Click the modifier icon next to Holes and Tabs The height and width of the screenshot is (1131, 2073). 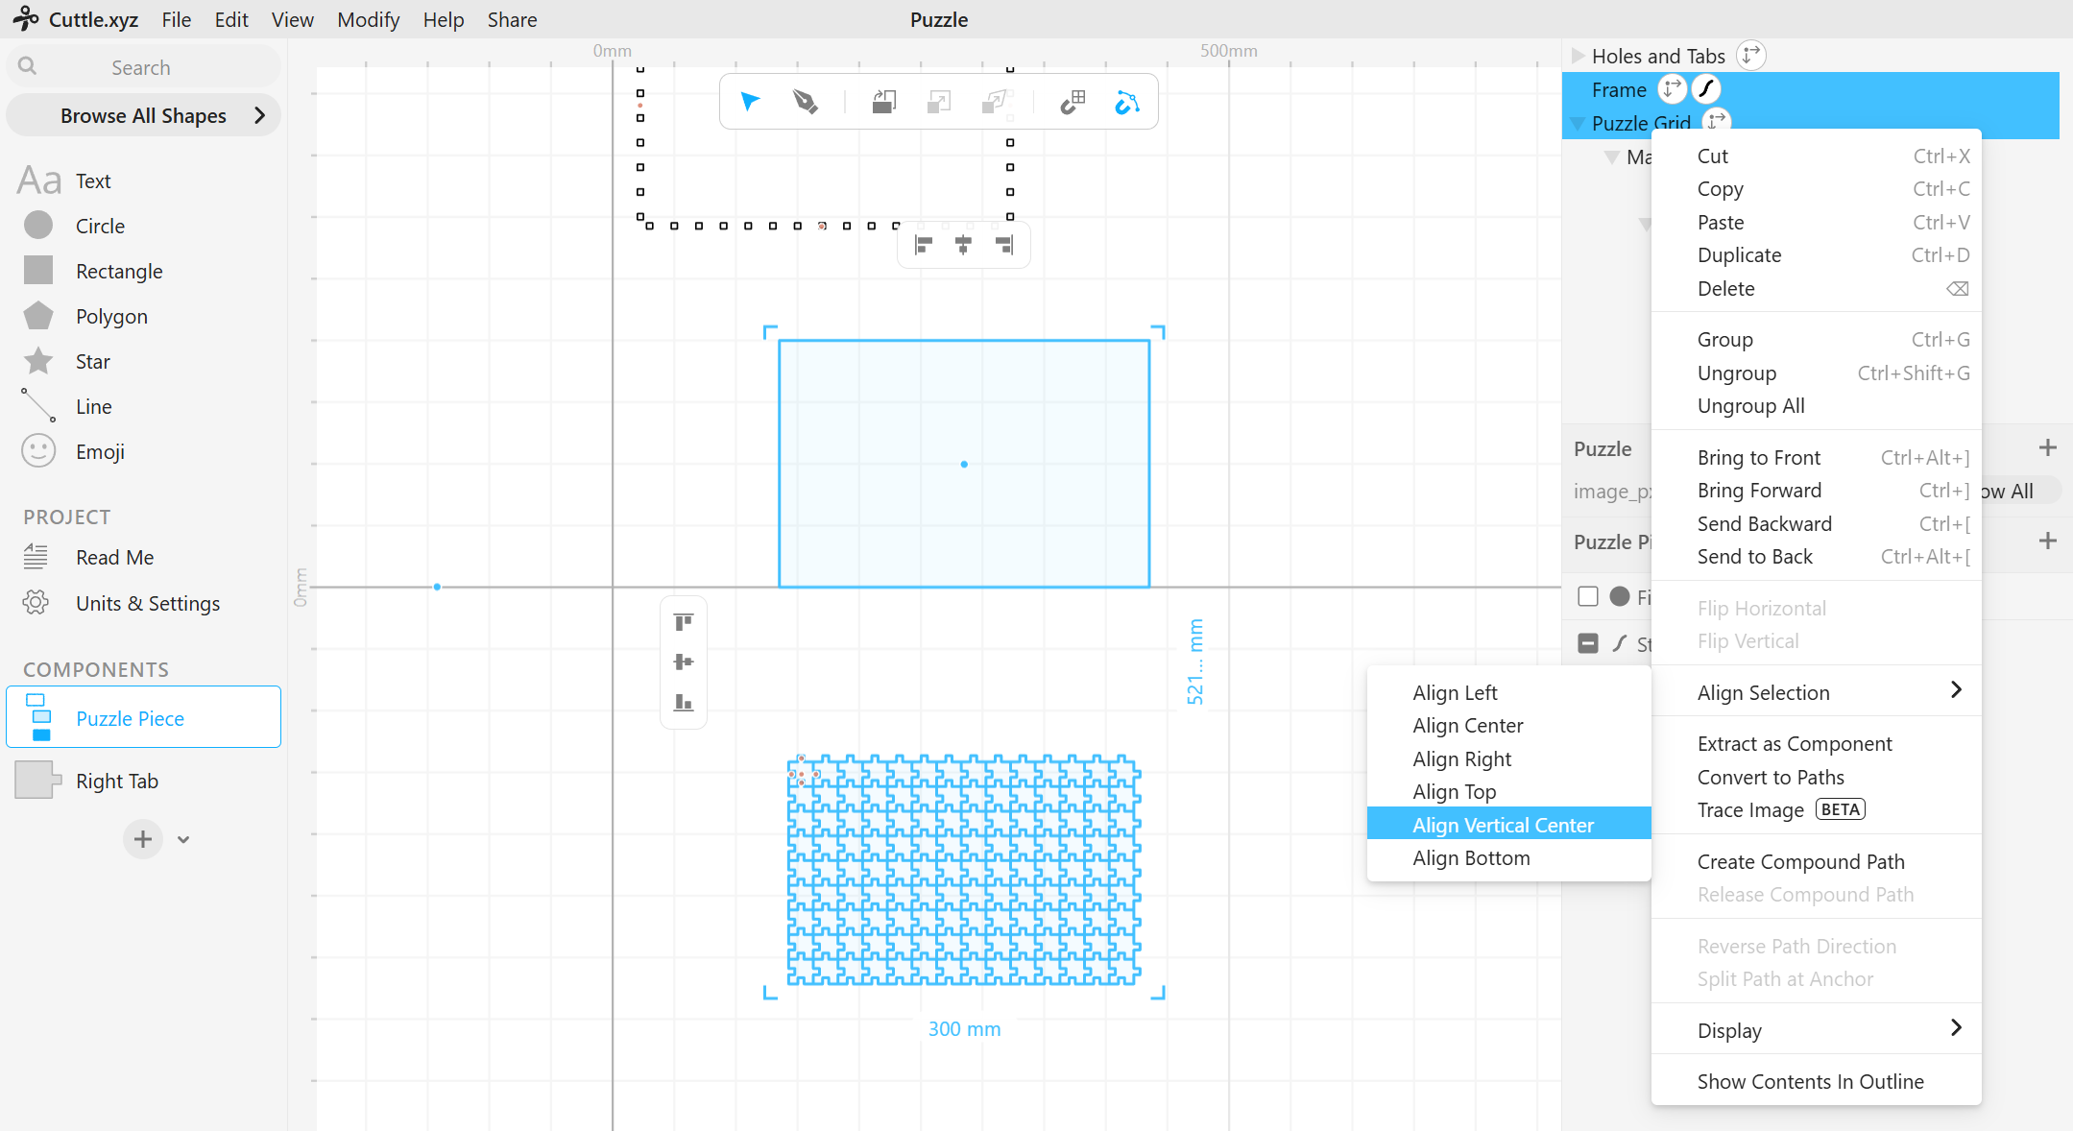(1751, 55)
